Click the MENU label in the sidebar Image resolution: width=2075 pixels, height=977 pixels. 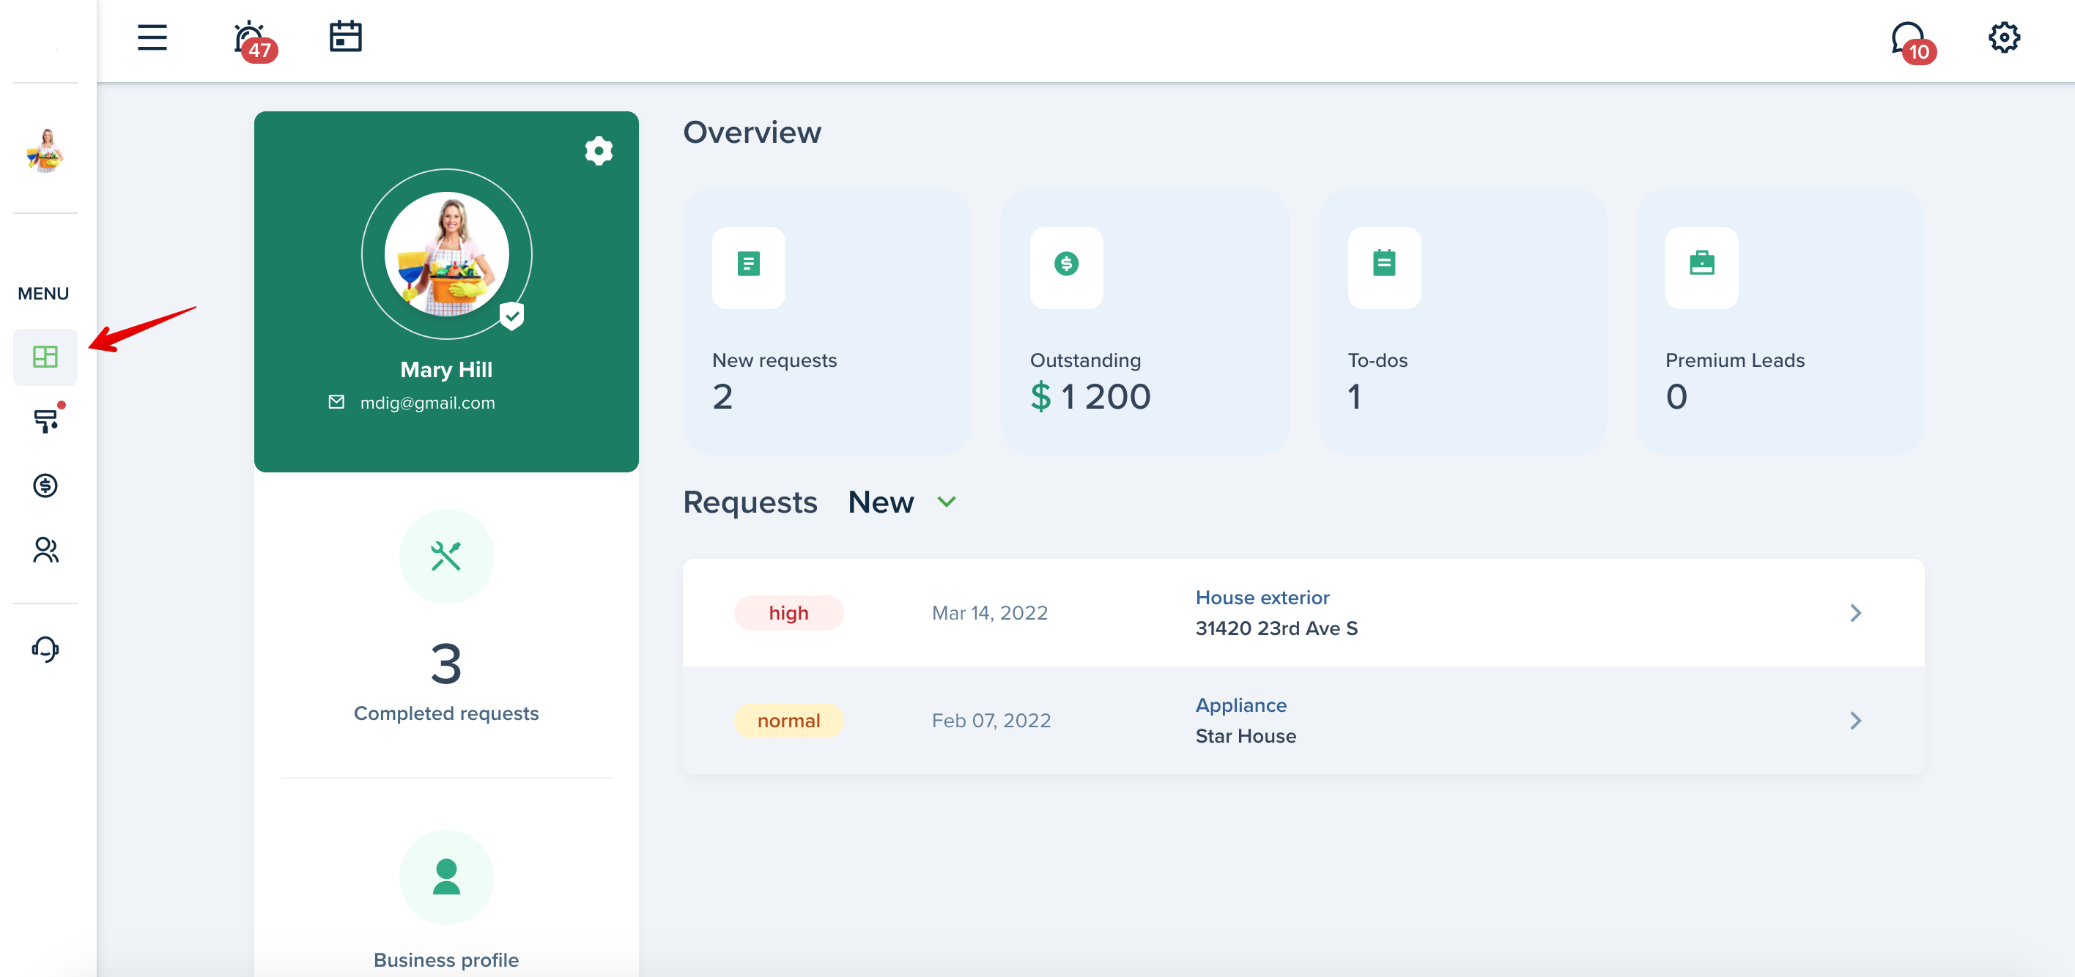pyautogui.click(x=43, y=293)
